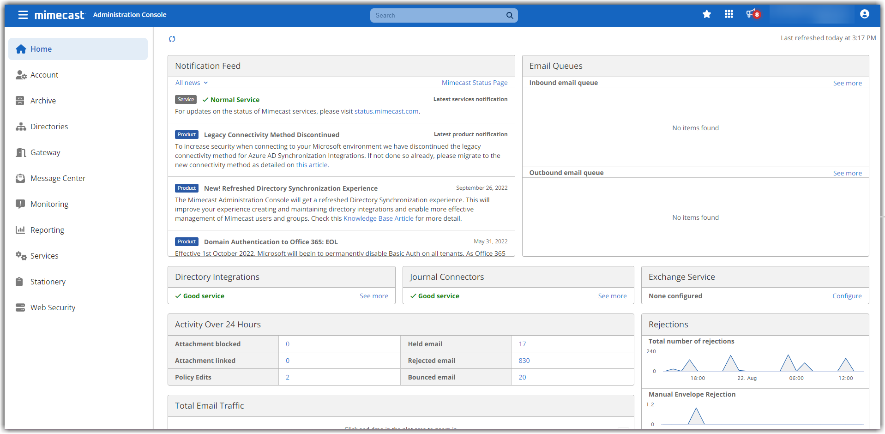See more for Outbound email queue
The height and width of the screenshot is (434, 885).
[847, 173]
